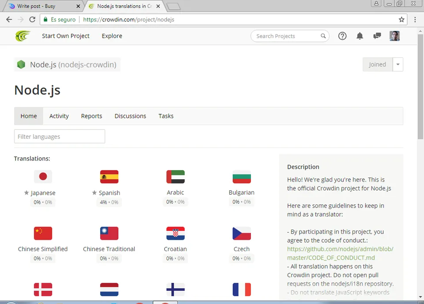
Task: Open the Chinese Simplified language link
Action: tap(43, 249)
